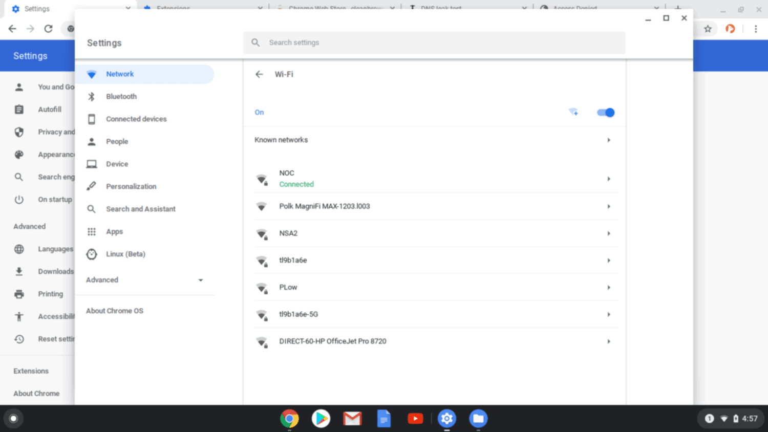768x432 pixels.
Task: Open the Chrome three-dot menu
Action: pyautogui.click(x=756, y=29)
